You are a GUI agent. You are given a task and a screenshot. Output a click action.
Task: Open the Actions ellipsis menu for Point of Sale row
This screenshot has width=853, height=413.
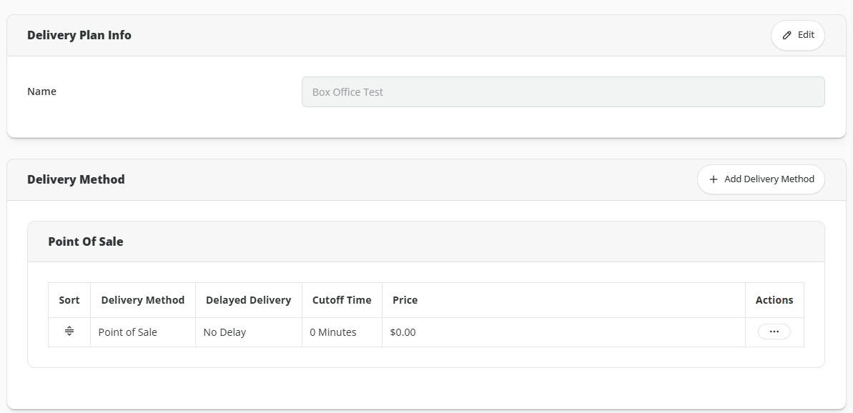pos(774,332)
